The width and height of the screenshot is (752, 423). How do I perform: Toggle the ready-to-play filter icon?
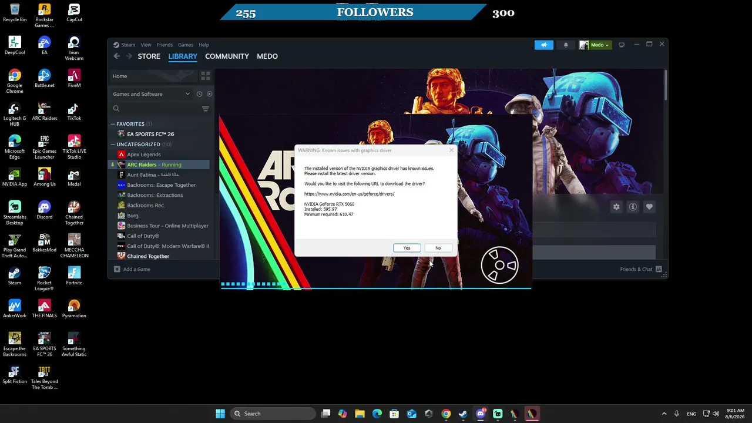point(209,94)
